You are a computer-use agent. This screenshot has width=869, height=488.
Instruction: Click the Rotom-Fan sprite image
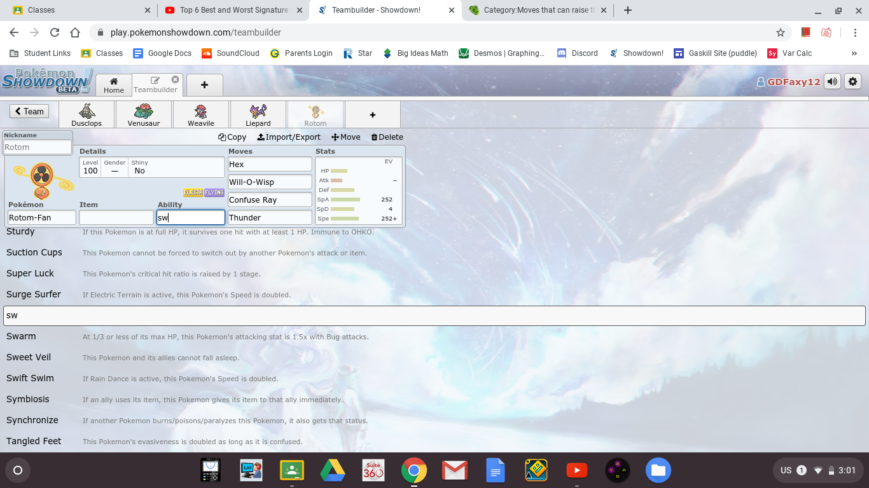[x=43, y=180]
